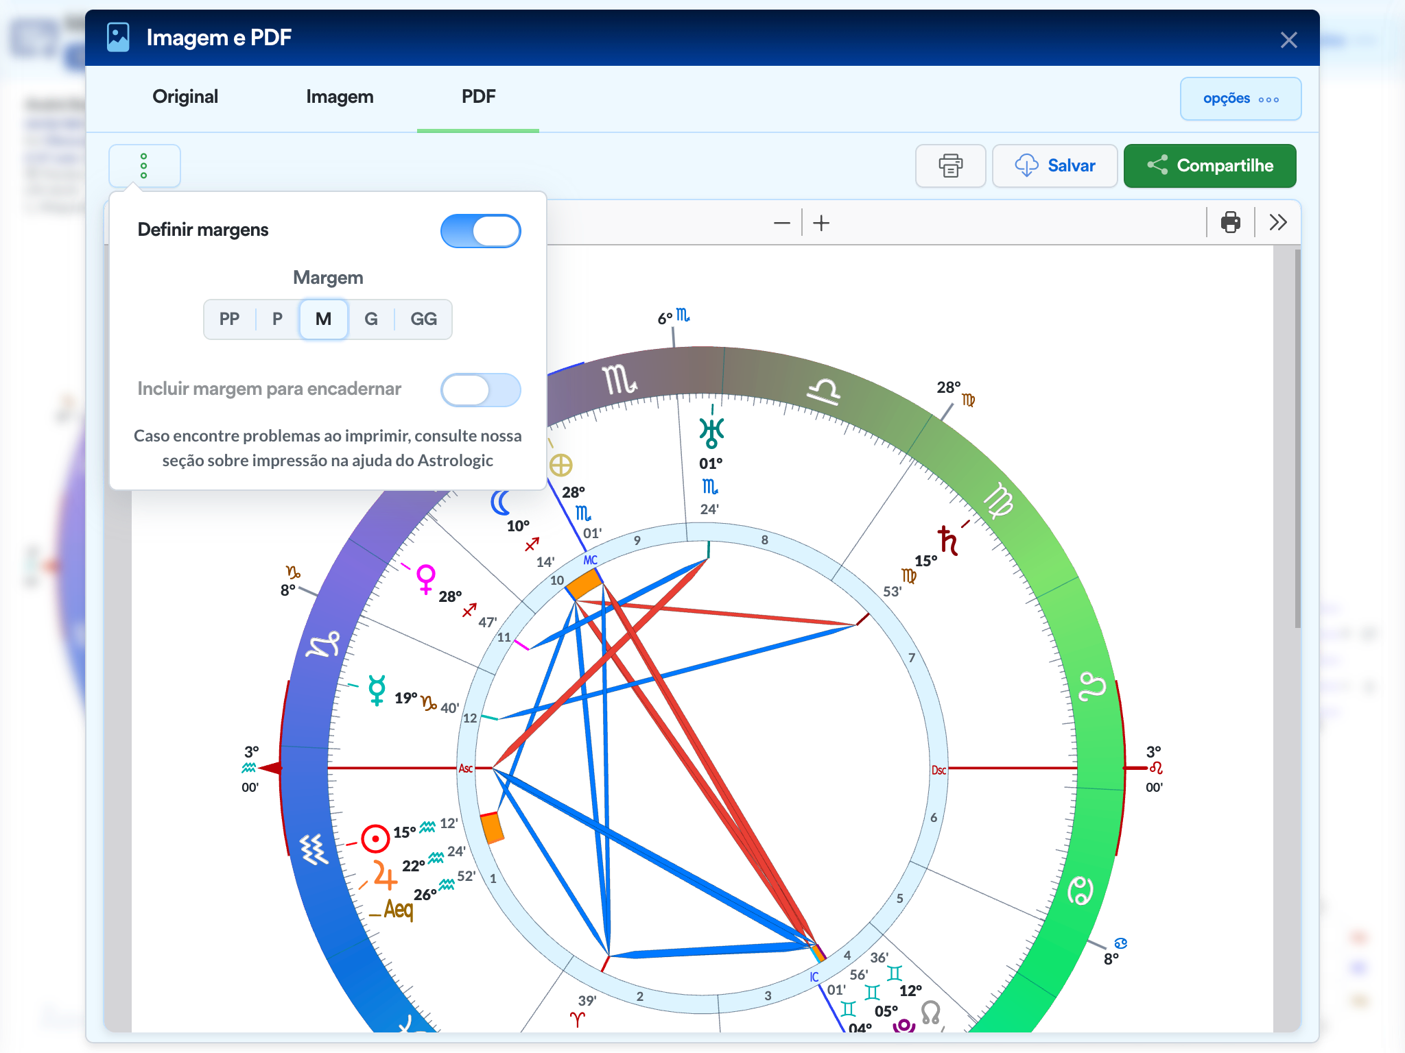
Task: Click the PDF viewer vertical scrollbar
Action: click(1297, 439)
